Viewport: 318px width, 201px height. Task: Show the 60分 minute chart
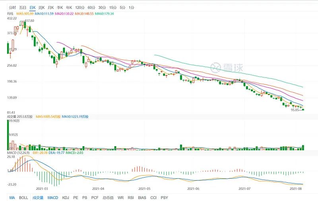91,8
